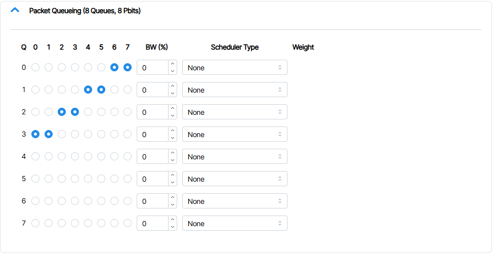The width and height of the screenshot is (493, 255).
Task: Select Pbit 5 radio for queue 5
Action: 101,179
